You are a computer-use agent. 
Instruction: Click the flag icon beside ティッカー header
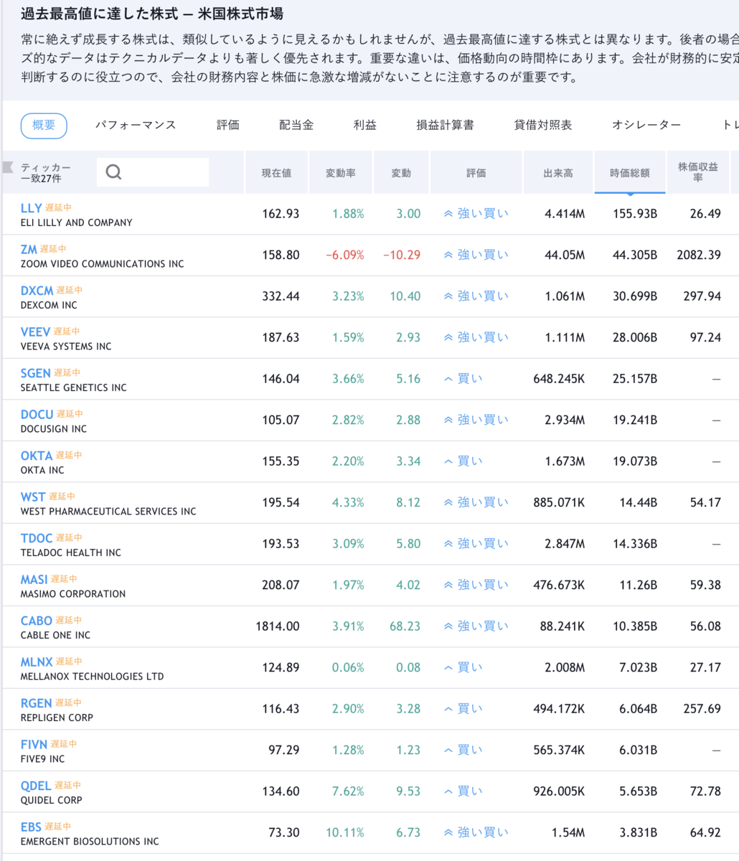pos(8,168)
